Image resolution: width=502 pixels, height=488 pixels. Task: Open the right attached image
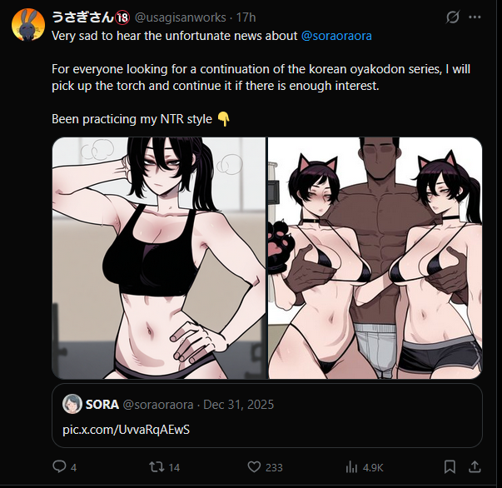[x=375, y=258]
